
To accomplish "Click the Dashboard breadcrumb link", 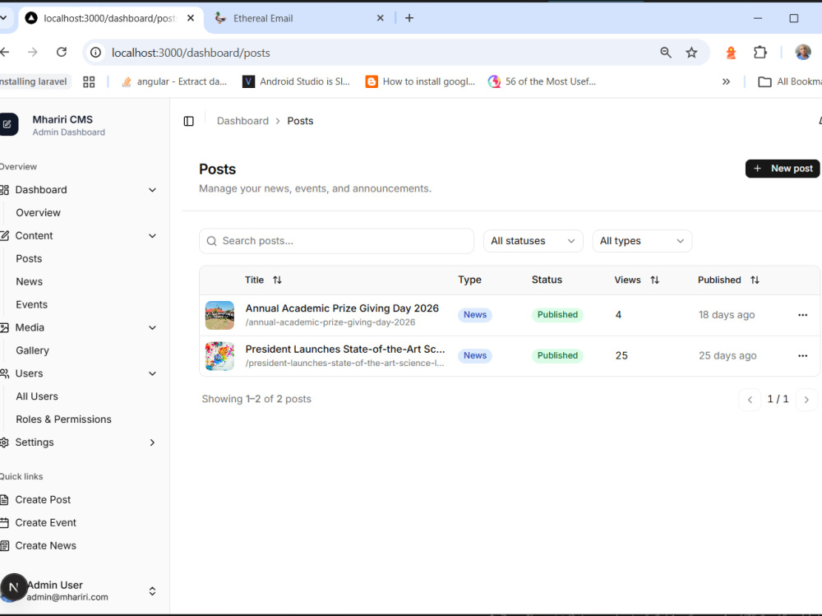I will coord(242,121).
